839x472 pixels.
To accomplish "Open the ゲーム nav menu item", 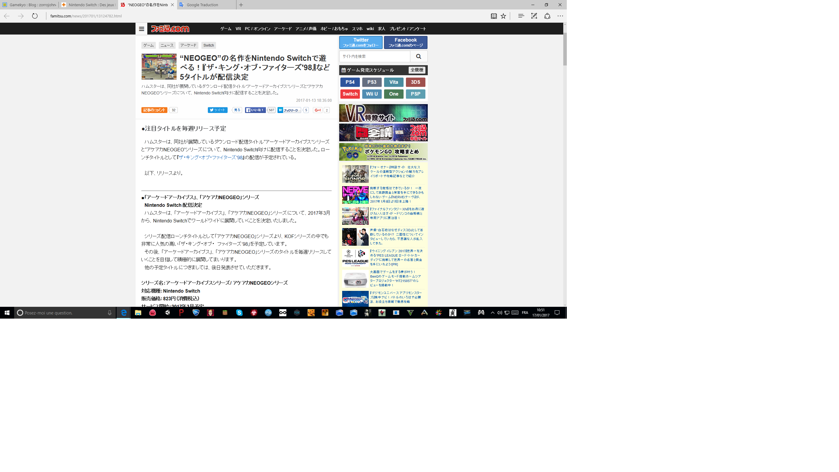I will [x=226, y=29].
